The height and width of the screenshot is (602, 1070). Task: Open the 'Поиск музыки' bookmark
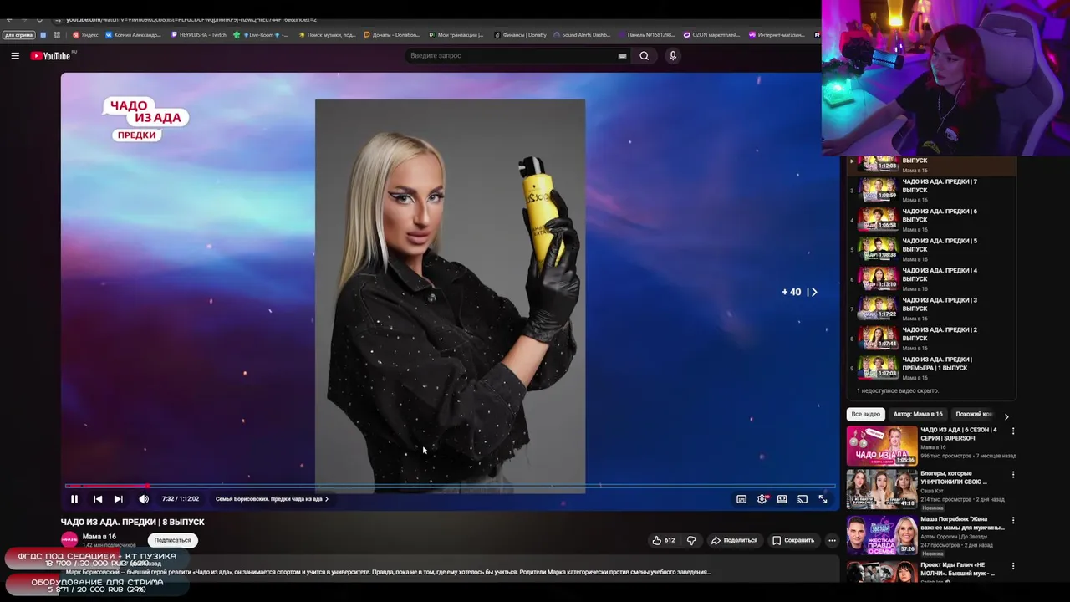327,35
